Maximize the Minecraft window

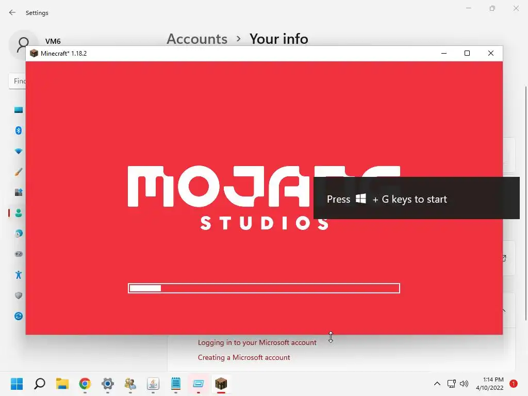pyautogui.click(x=467, y=53)
